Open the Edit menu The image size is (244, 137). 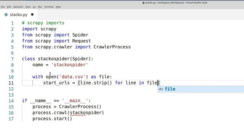click(9, 7)
